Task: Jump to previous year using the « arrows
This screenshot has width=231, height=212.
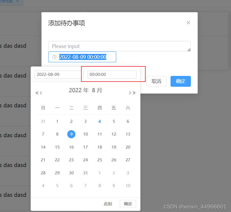Action: [x=37, y=93]
